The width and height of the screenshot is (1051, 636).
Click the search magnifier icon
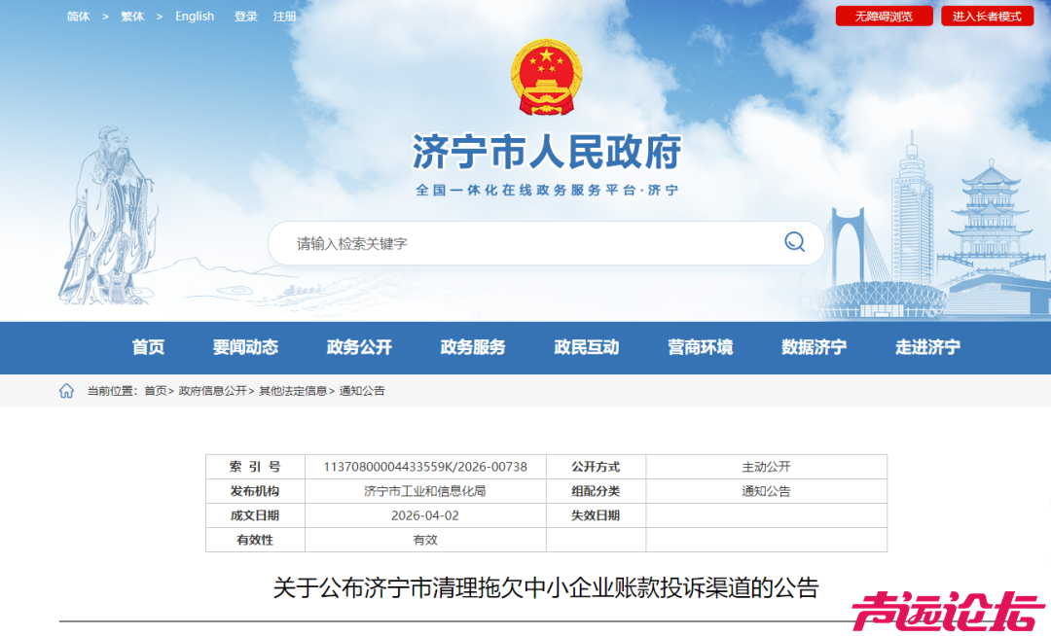click(x=794, y=243)
